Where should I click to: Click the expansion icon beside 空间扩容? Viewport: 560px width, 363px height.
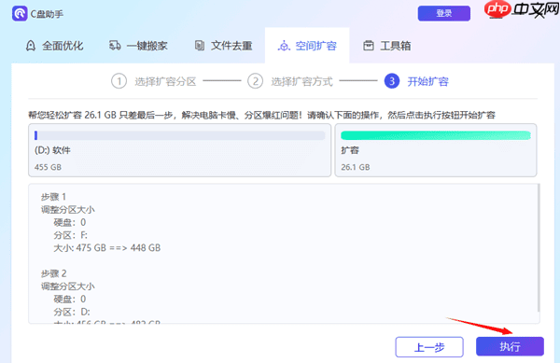coord(284,46)
